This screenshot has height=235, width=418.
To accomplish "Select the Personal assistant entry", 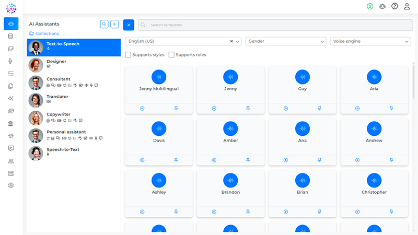I will coord(74,135).
